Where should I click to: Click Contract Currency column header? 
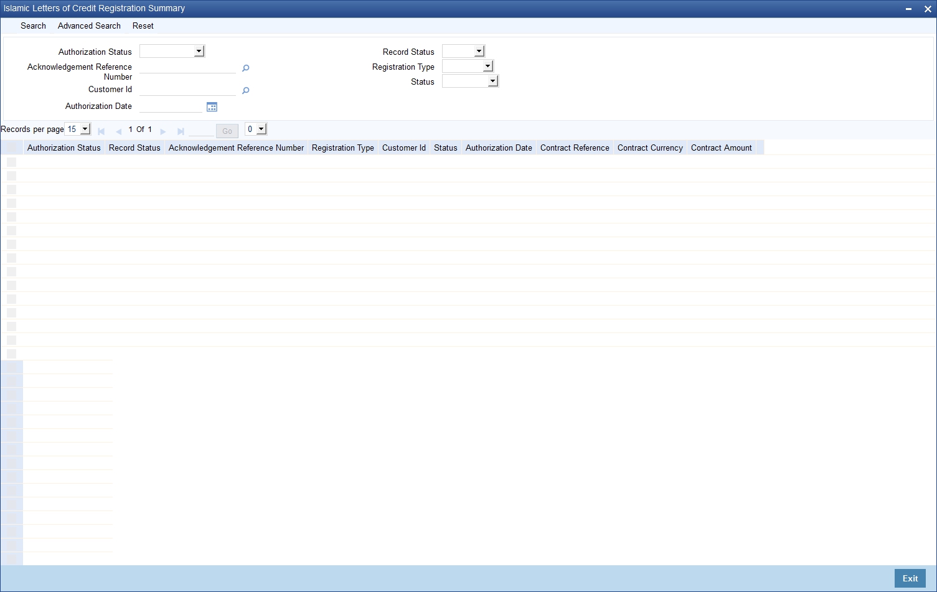point(650,148)
